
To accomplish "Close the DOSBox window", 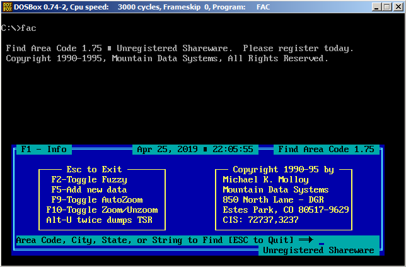I will tap(397, 7).
